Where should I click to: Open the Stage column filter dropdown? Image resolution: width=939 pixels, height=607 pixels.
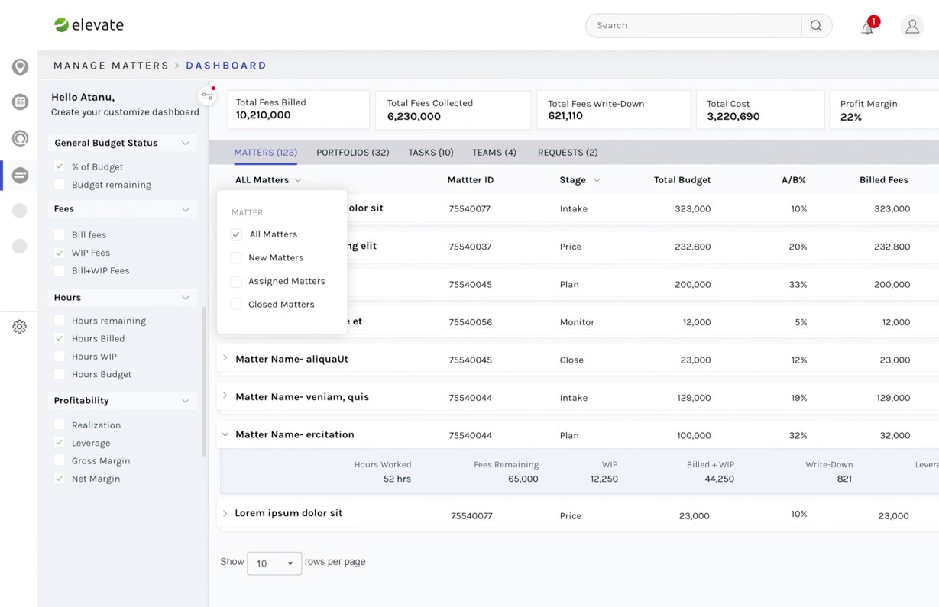(597, 180)
